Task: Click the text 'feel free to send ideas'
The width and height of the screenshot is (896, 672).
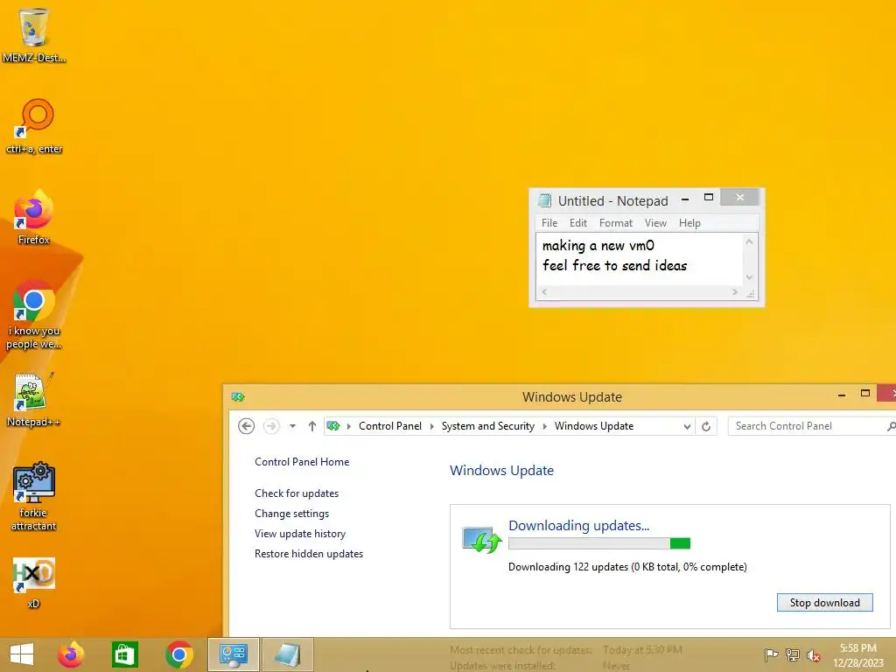Action: click(x=614, y=266)
